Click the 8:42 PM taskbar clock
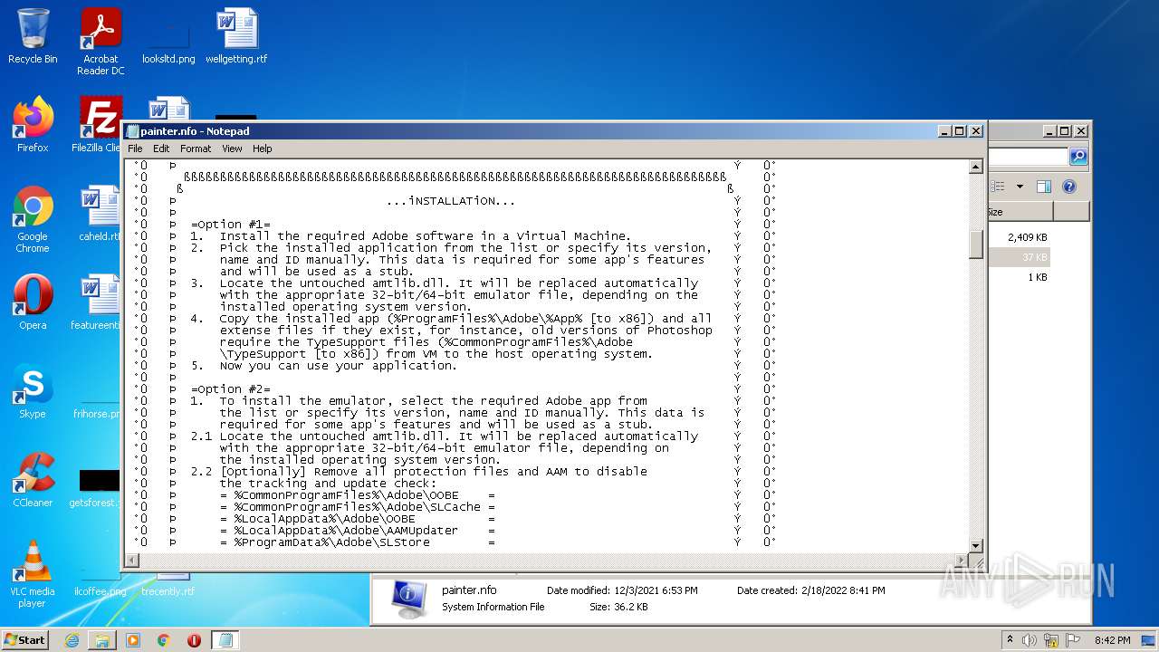 pos(1112,640)
